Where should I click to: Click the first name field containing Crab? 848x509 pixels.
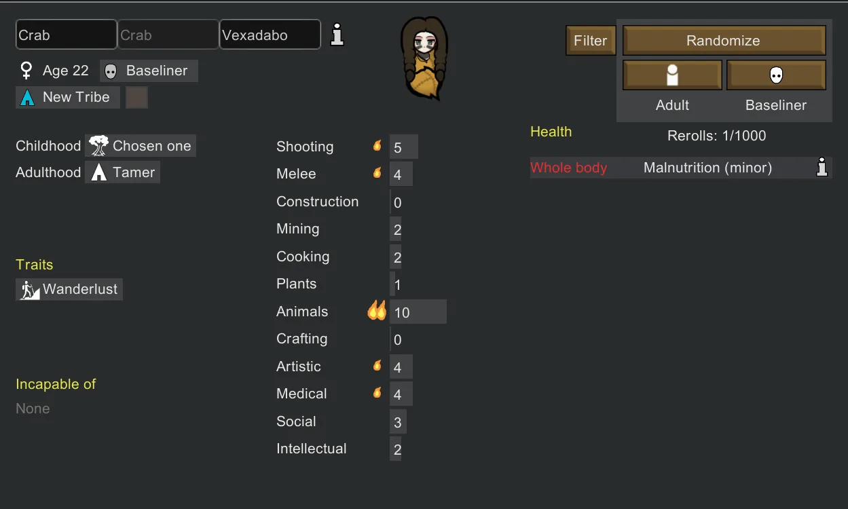point(67,35)
